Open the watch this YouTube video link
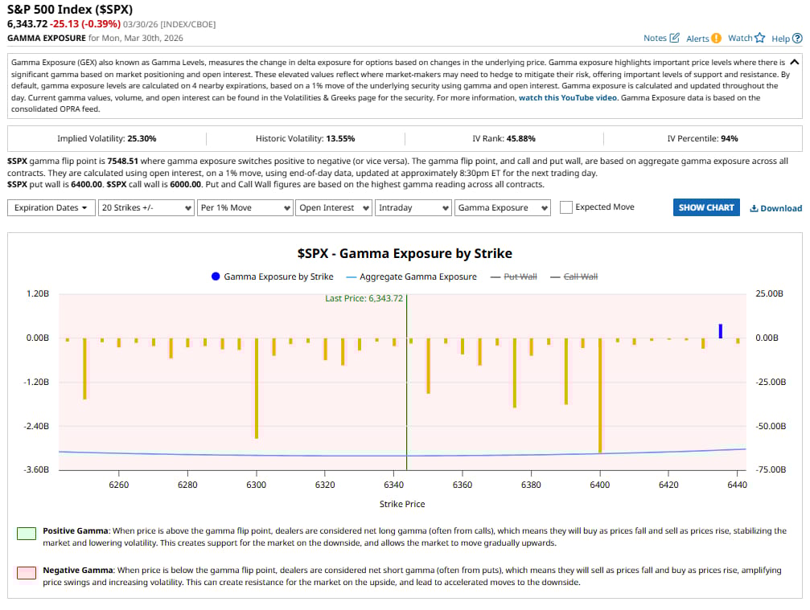This screenshot has width=810, height=610. pyautogui.click(x=568, y=97)
